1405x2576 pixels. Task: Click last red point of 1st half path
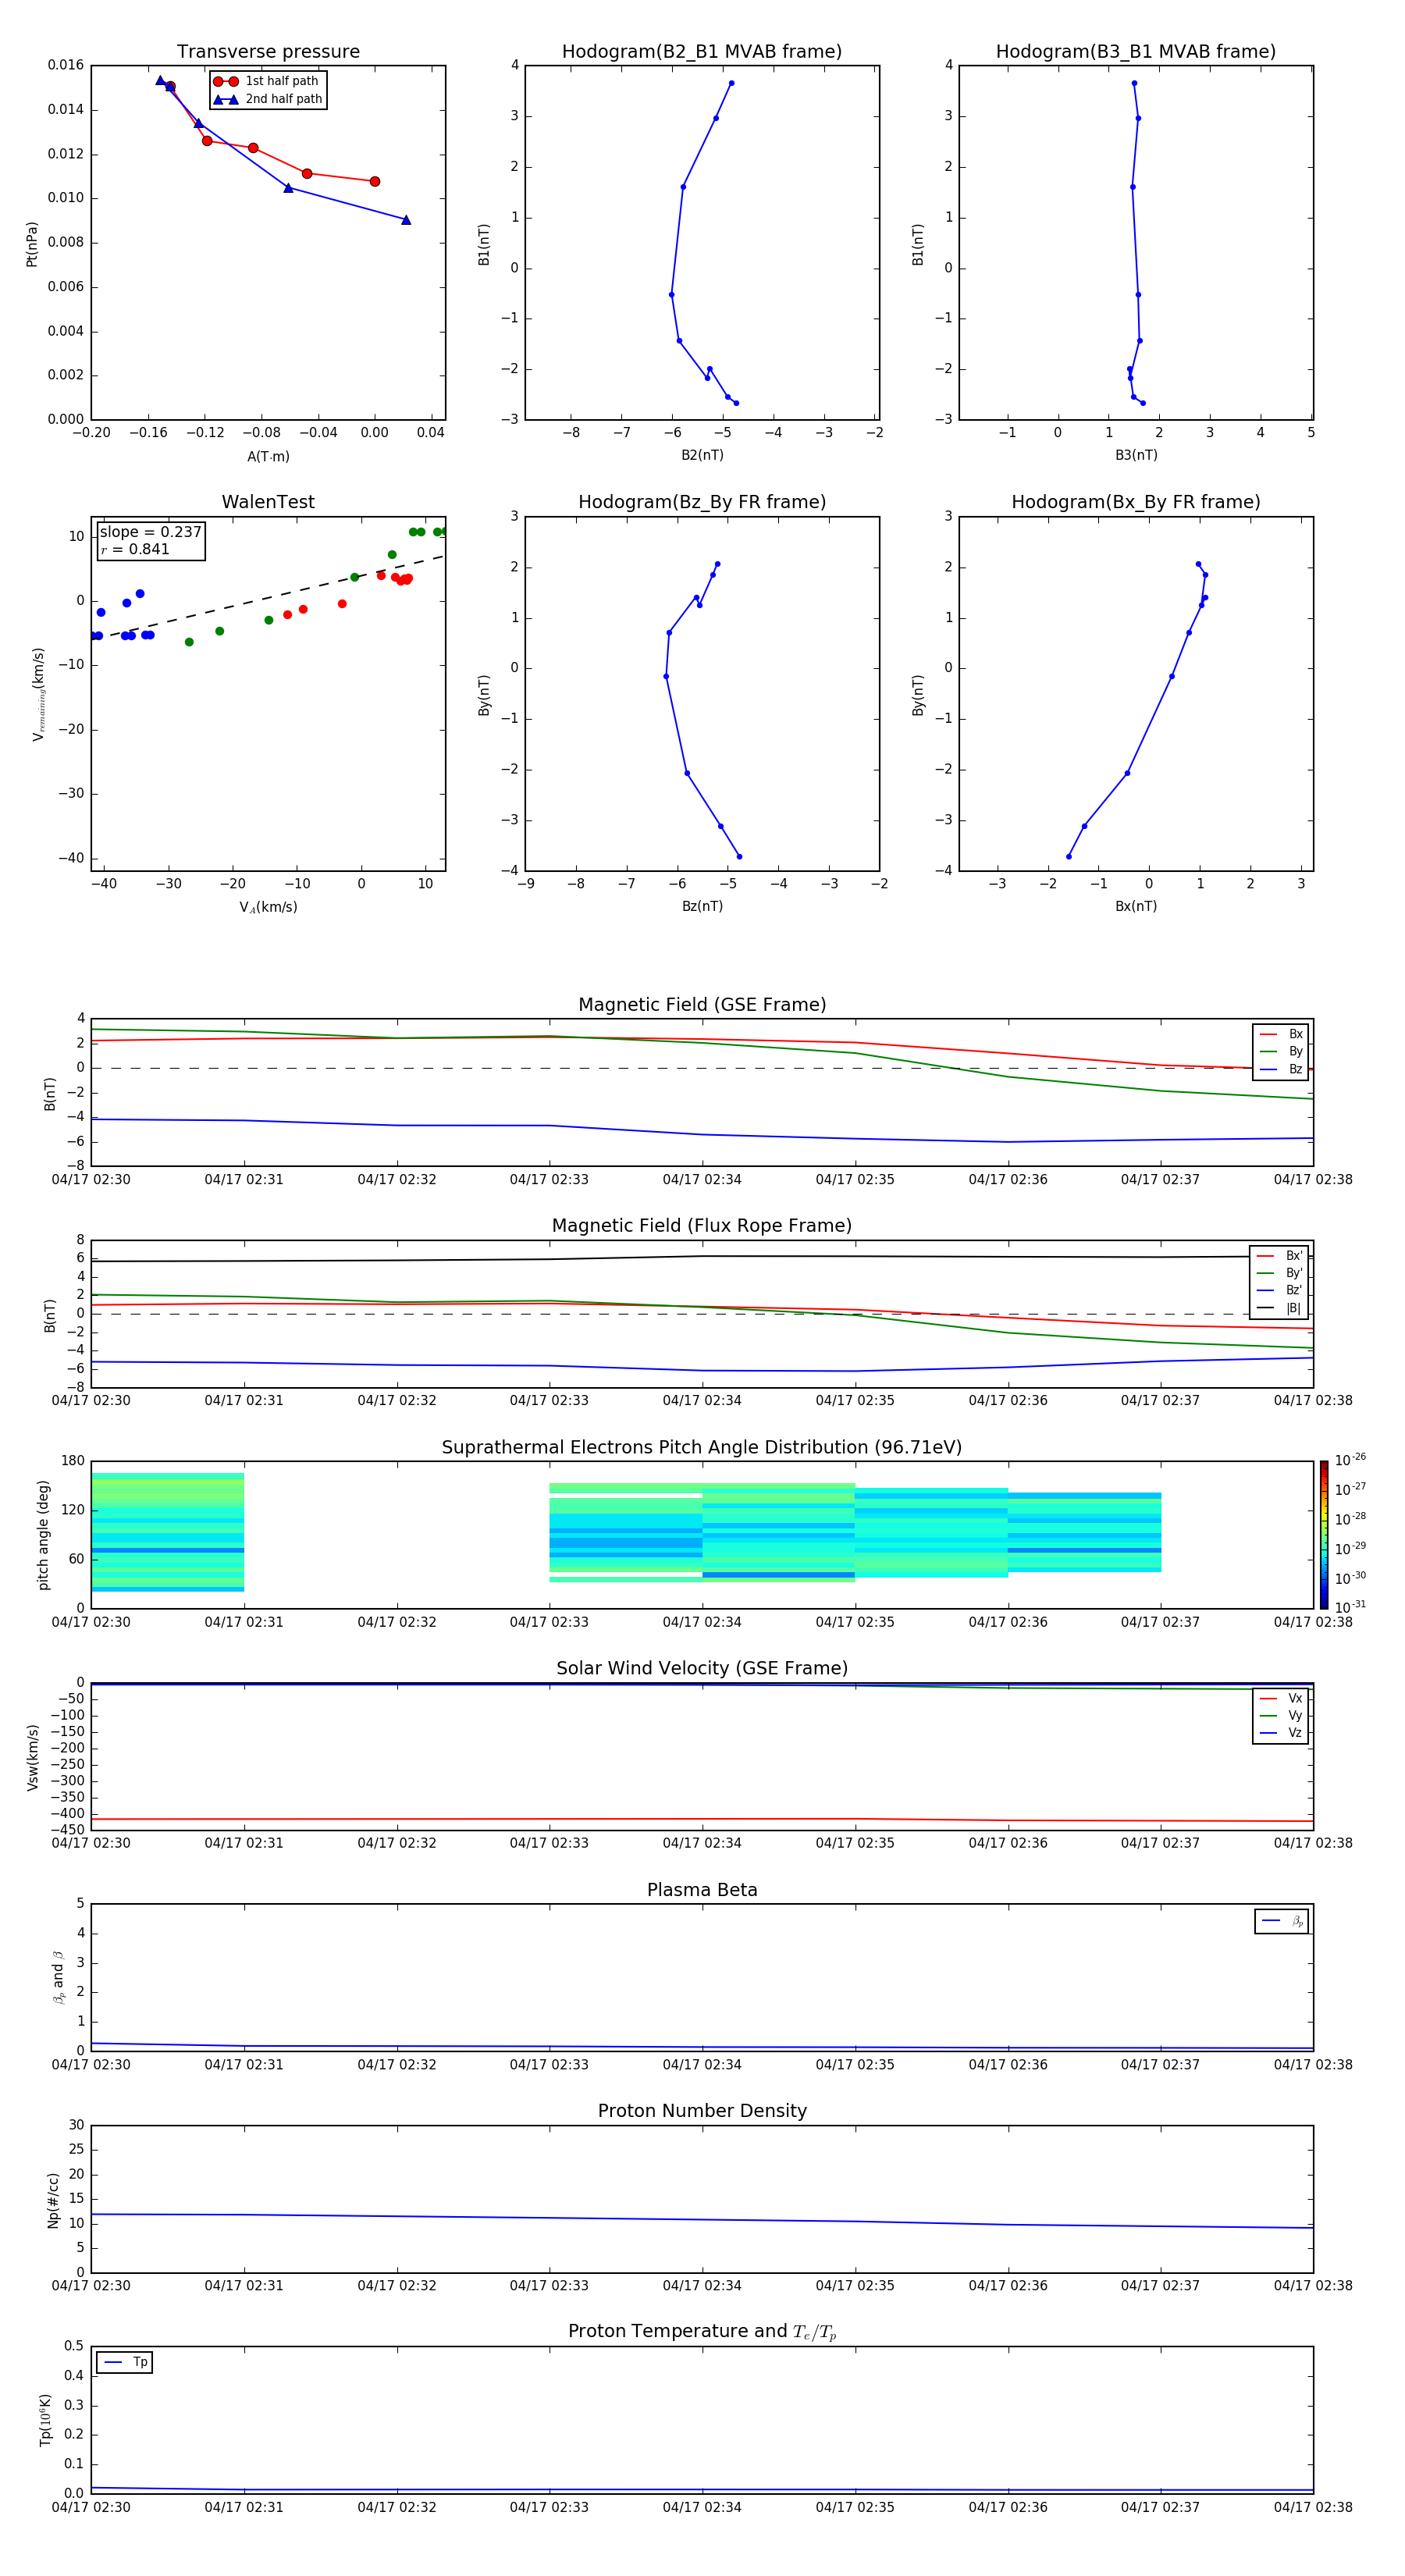click(375, 181)
